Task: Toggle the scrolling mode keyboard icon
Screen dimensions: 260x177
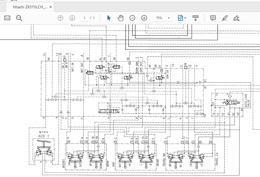Action: click(196, 18)
